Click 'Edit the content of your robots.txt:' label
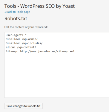 [x=26, y=27]
